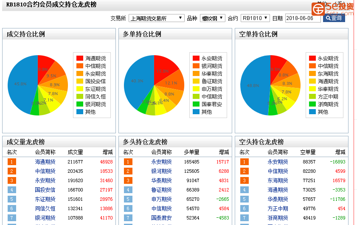Select increase value 46928 in 成交量龙虎榜

106,162
